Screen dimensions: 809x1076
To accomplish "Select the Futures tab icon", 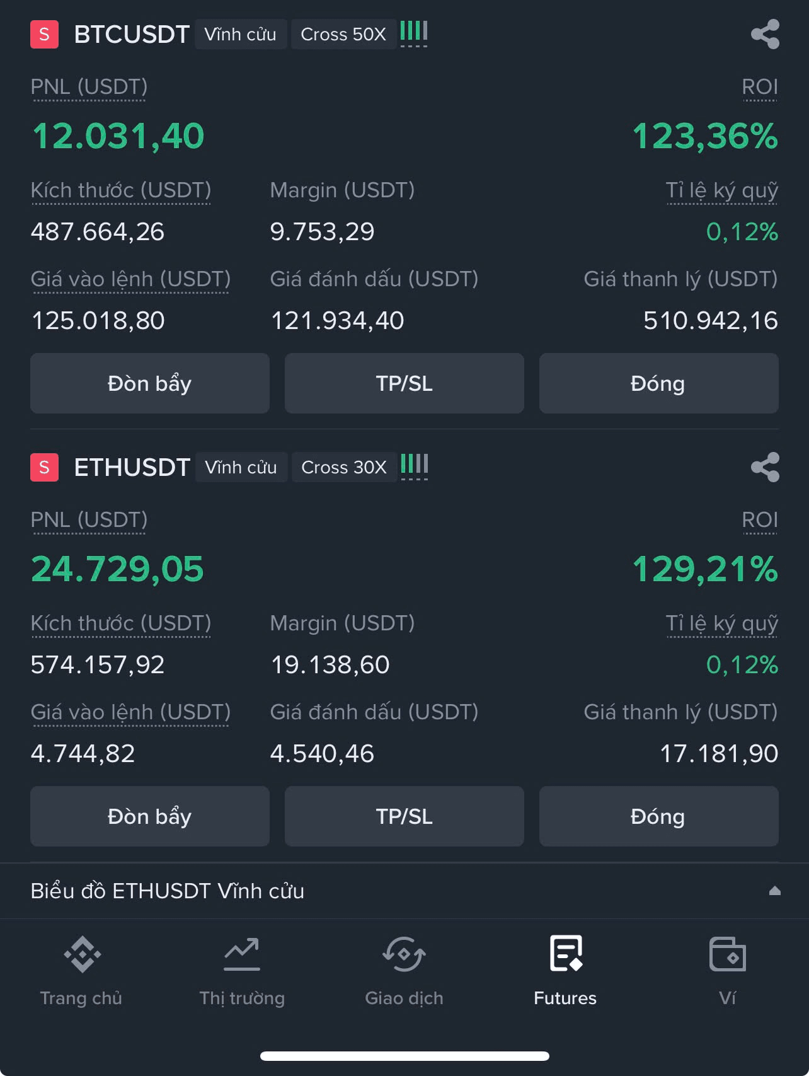I will (566, 954).
